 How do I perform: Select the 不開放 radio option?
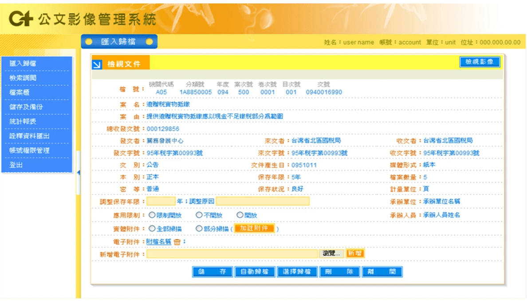(x=199, y=214)
